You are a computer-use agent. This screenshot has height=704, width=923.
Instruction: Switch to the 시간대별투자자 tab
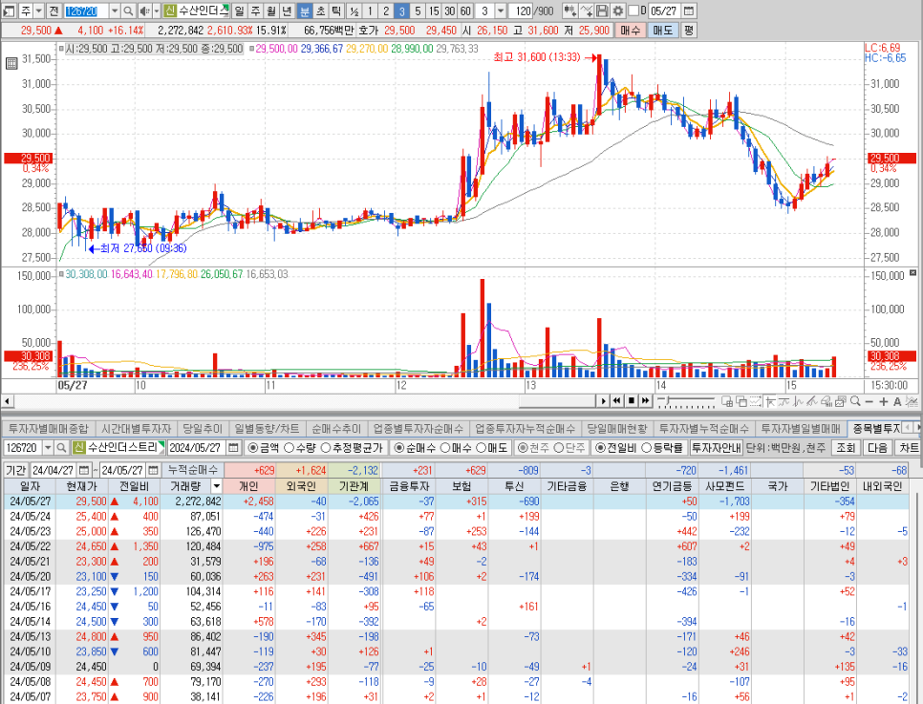(136, 429)
